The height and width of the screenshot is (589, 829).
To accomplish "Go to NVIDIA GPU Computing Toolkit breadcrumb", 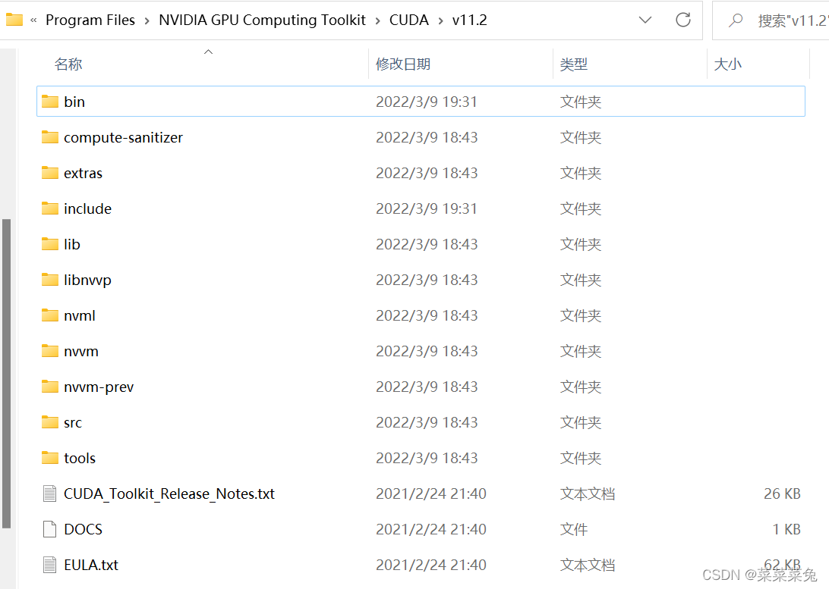I will pyautogui.click(x=262, y=20).
